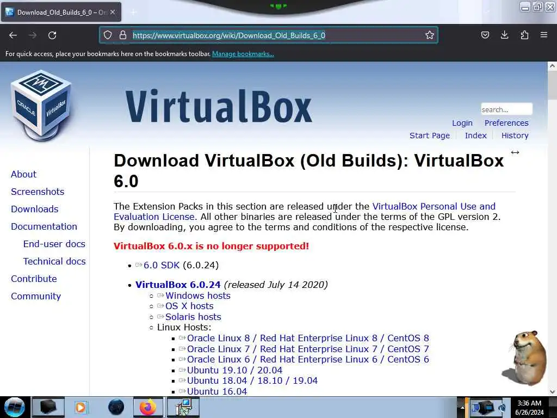Click the taskbar clock showing 3:36 AM

coord(529,408)
